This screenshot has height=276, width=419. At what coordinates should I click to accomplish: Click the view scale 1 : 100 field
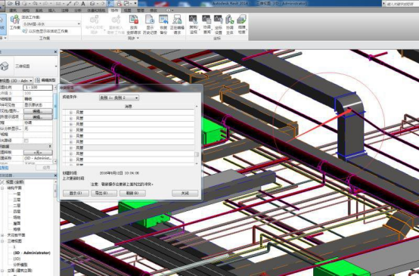(x=38, y=88)
